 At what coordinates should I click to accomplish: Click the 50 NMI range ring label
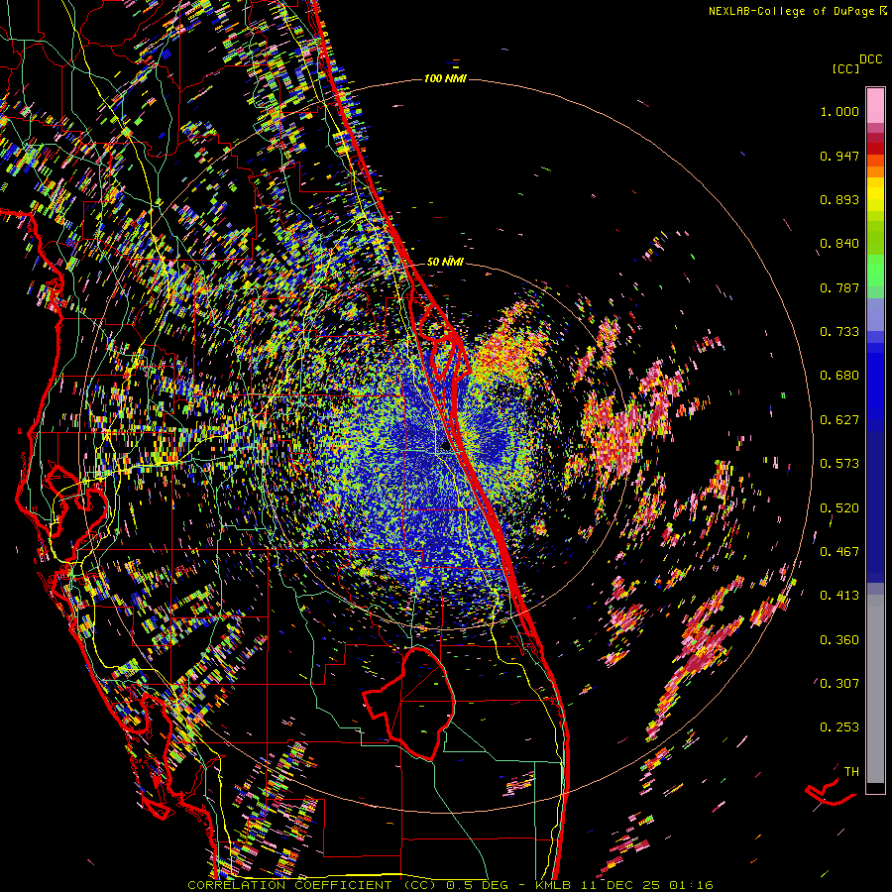click(x=445, y=262)
